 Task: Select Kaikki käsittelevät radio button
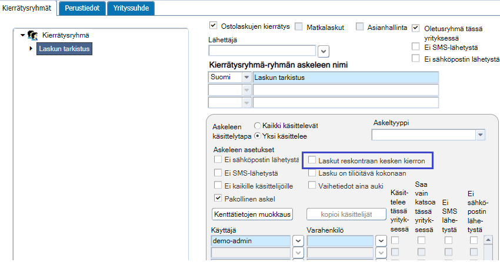click(x=257, y=126)
